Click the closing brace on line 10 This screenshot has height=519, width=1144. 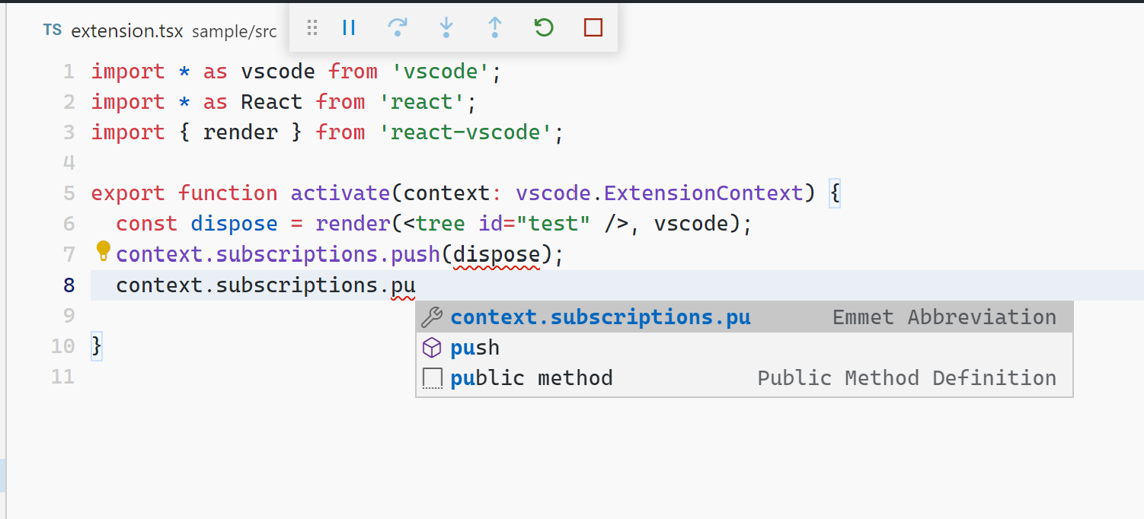tap(97, 346)
